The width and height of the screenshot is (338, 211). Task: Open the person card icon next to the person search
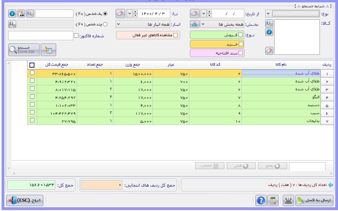pos(21,14)
